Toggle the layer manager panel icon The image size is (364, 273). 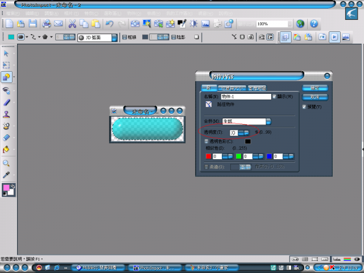pos(286,37)
